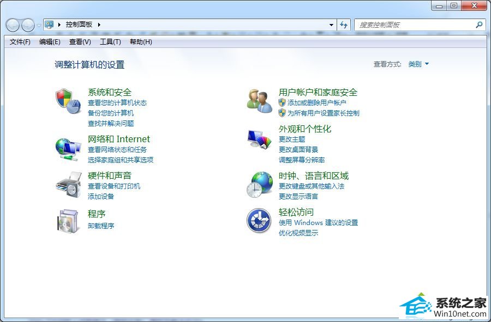The image size is (491, 322).
Task: Open the 文件(F) menu
Action: (x=20, y=42)
